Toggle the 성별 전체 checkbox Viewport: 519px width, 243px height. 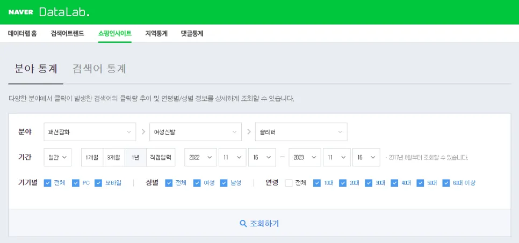point(169,183)
